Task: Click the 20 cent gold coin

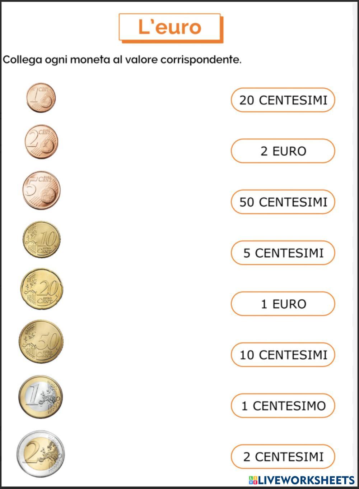Action: pos(42,289)
